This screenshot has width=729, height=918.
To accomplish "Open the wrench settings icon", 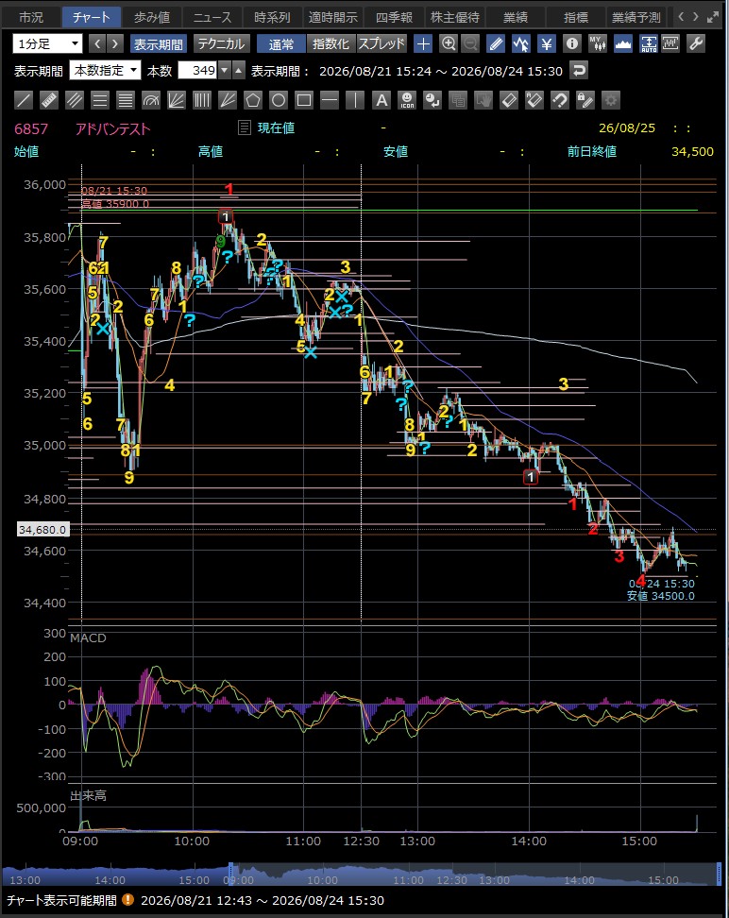I will click(696, 43).
